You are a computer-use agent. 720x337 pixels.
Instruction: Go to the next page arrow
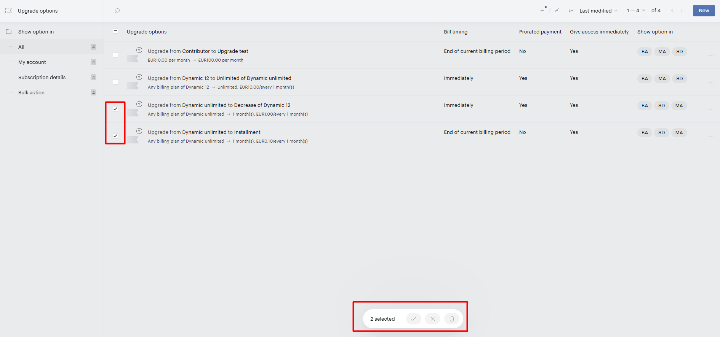681,11
